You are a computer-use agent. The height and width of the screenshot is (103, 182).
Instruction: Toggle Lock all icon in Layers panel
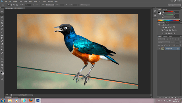tap(170, 45)
